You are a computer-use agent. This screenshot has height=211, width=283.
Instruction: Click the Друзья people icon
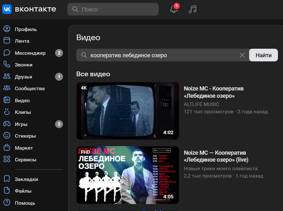(7, 76)
